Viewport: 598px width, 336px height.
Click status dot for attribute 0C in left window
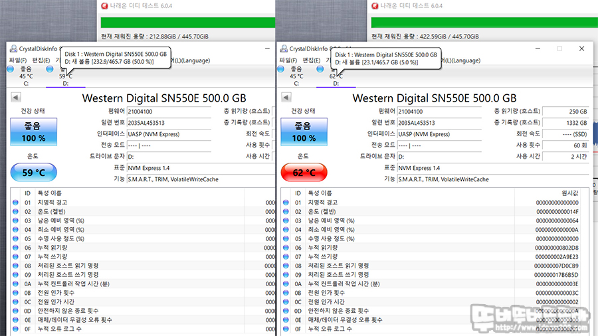point(16,301)
